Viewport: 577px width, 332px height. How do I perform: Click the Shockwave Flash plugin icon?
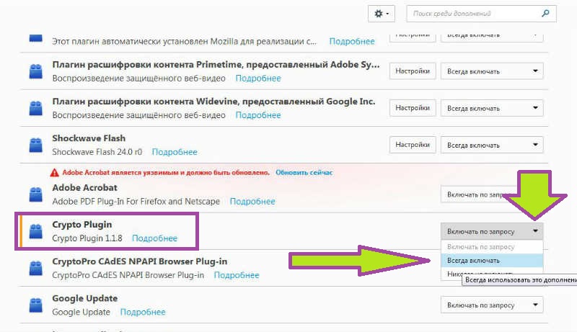click(x=35, y=145)
